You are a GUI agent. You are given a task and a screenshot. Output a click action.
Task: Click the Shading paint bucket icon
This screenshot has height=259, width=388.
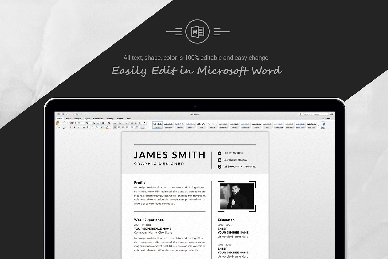point(137,127)
